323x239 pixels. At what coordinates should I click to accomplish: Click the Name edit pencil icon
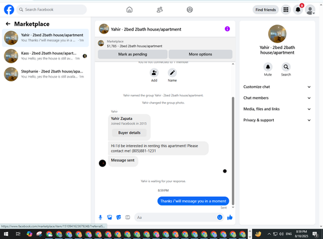tap(172, 73)
